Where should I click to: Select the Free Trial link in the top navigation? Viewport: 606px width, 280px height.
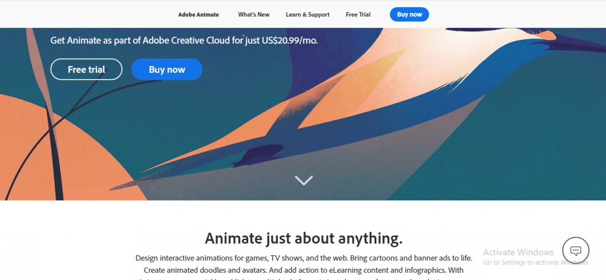[358, 15]
